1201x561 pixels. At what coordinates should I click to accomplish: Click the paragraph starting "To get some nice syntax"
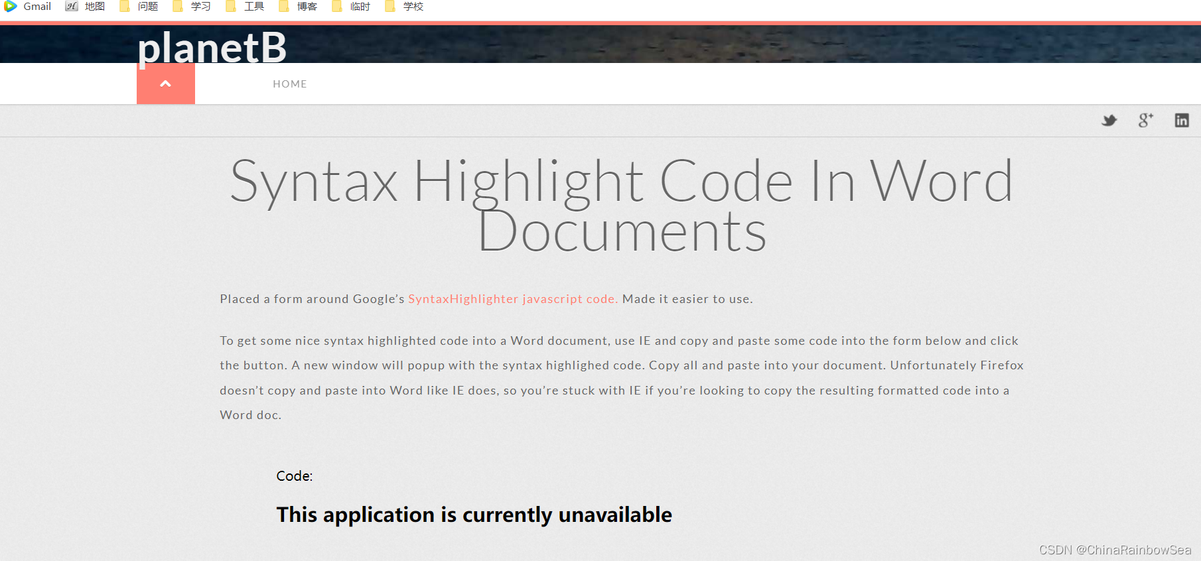[x=622, y=378]
